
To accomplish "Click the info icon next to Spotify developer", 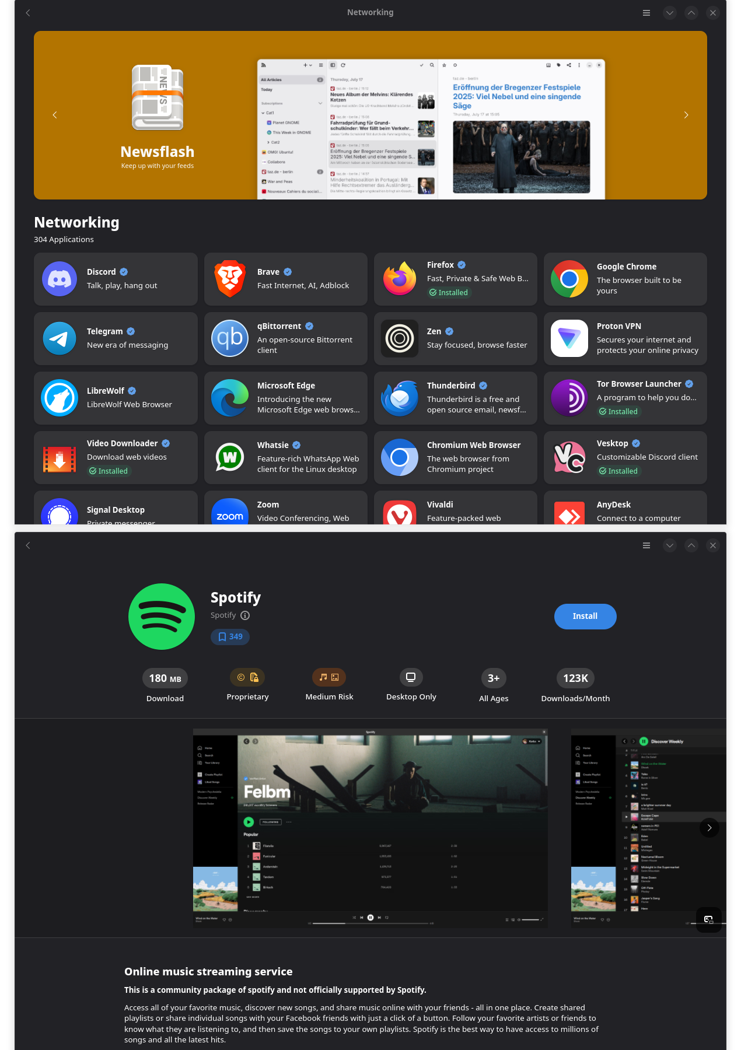I will tap(245, 615).
